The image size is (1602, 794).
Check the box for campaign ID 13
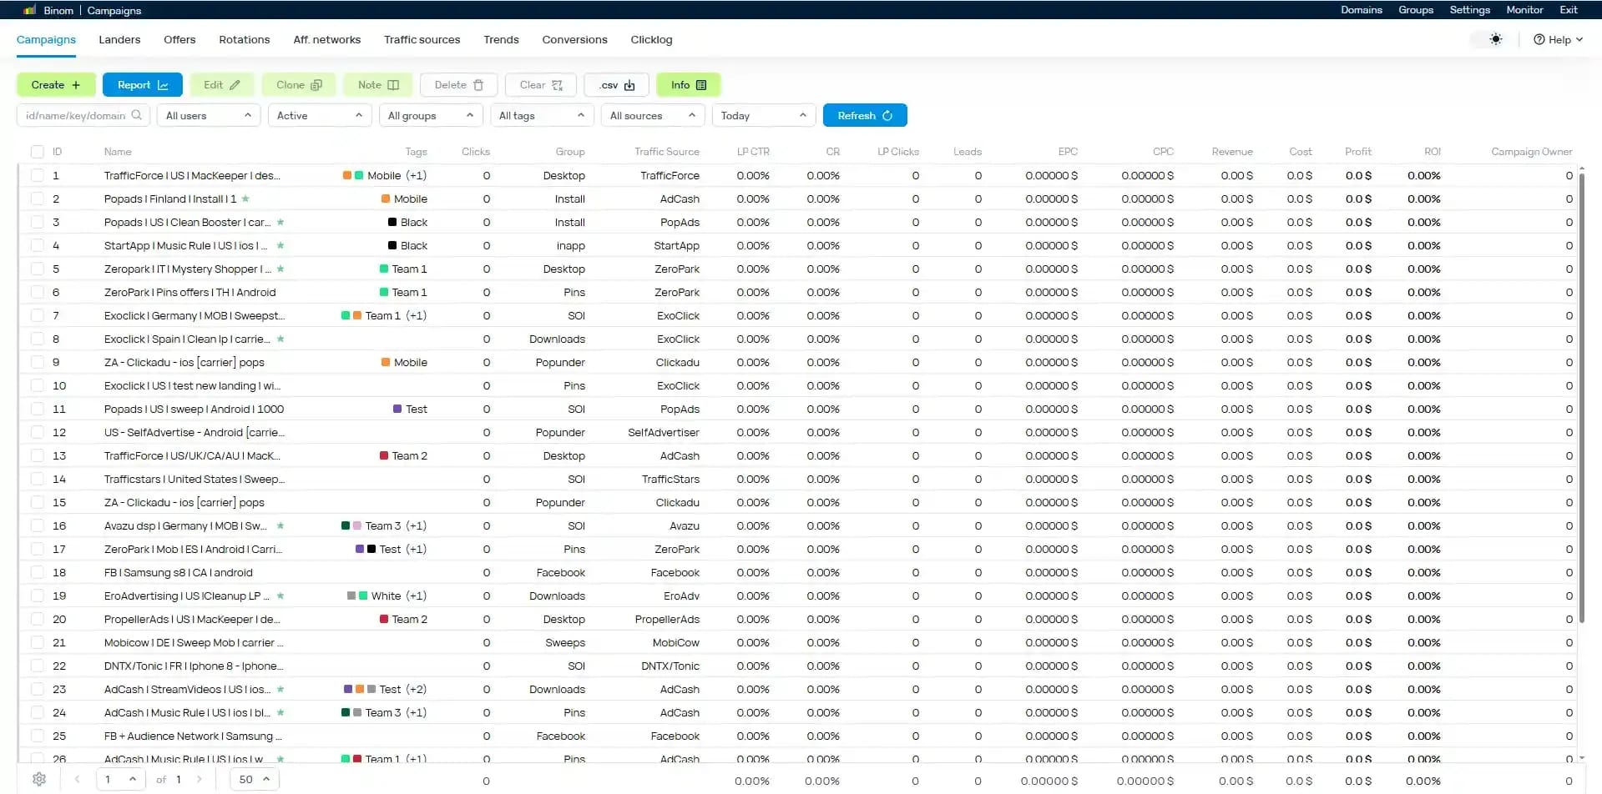pos(37,455)
